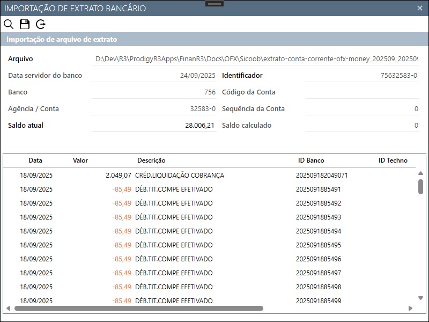The width and height of the screenshot is (429, 322).
Task: Click the Saldo calculado field
Action: click(x=363, y=126)
